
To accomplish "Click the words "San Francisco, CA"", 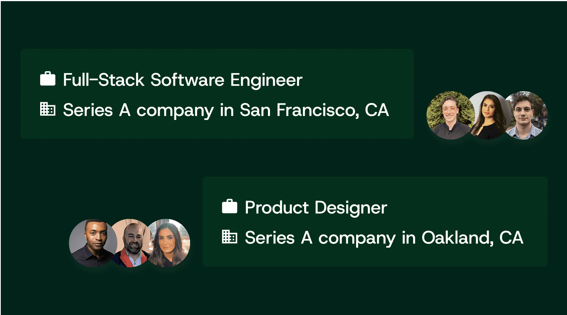I will [x=314, y=110].
